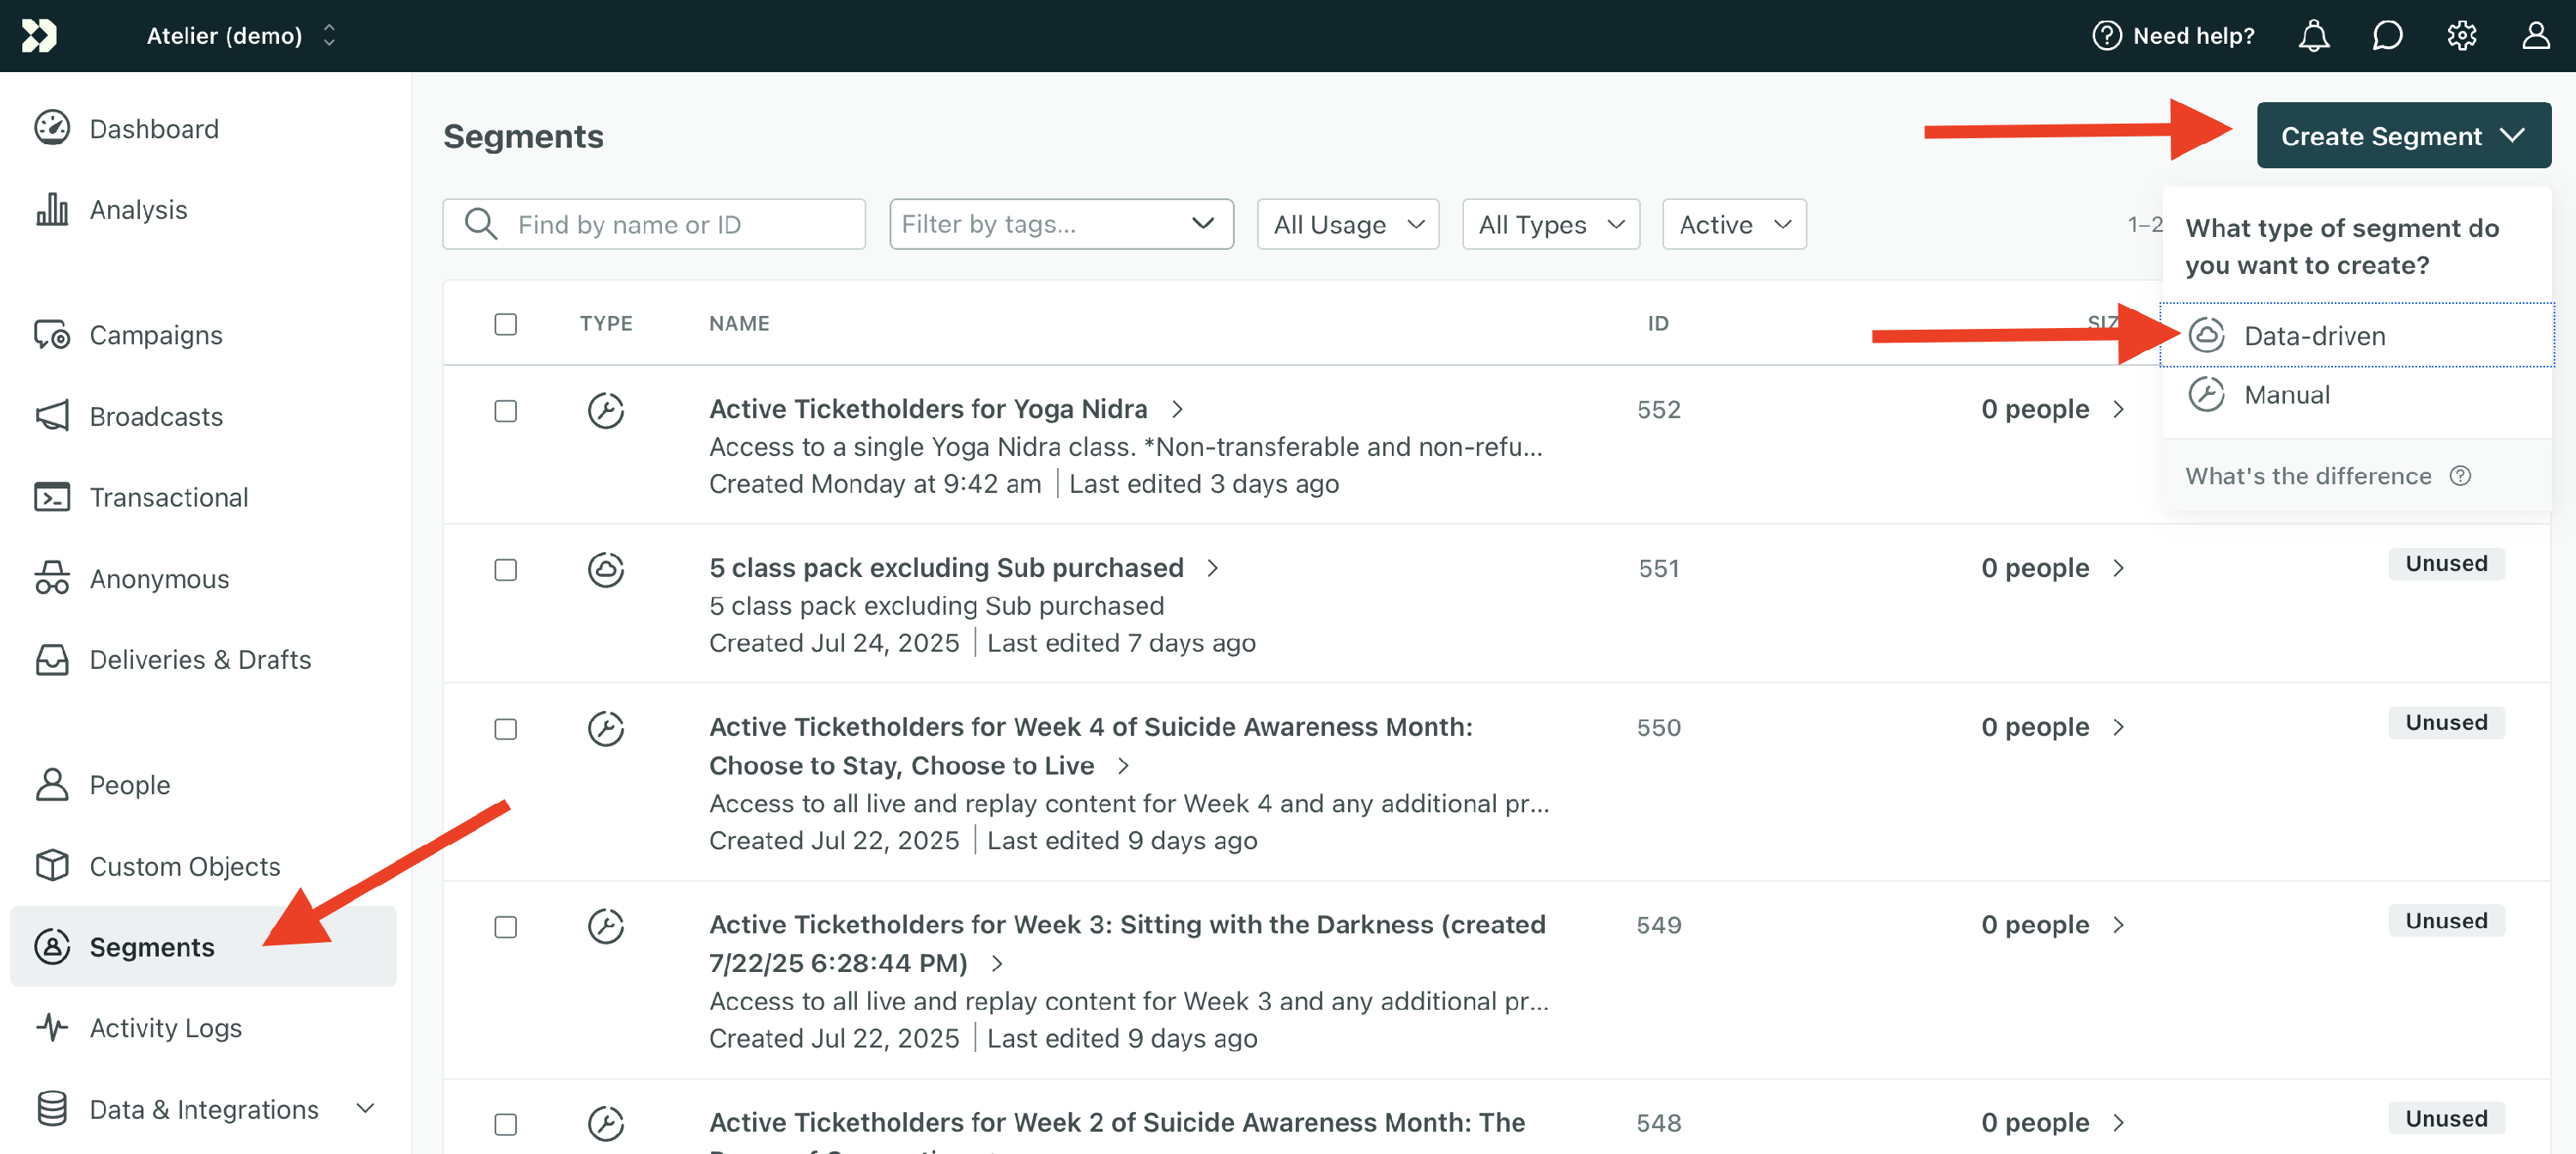Select Manual segment type

coord(2356,394)
